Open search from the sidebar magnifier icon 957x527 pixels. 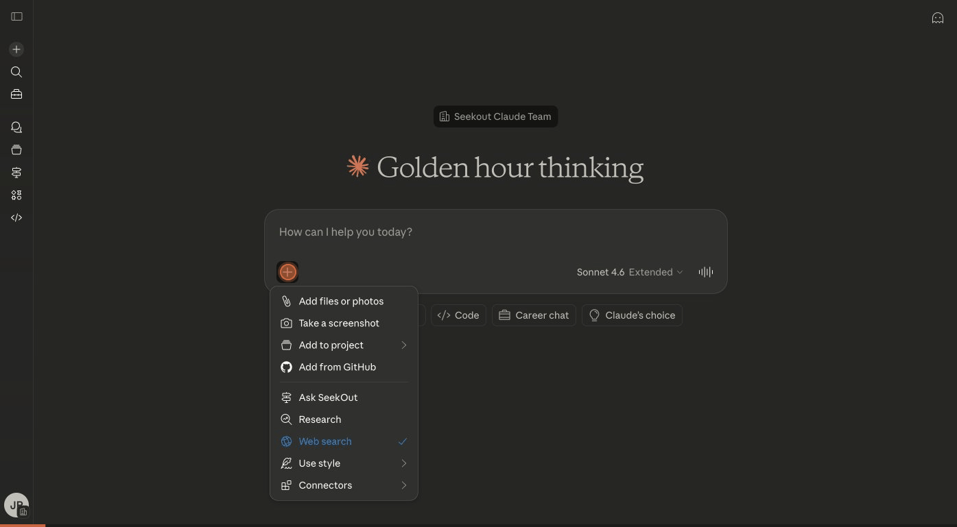[x=16, y=72]
